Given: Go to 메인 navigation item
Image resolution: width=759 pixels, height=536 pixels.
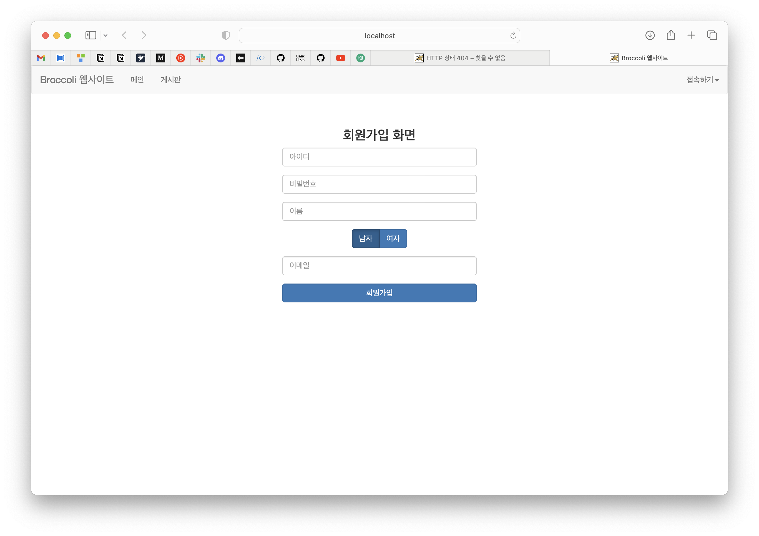Looking at the screenshot, I should click(137, 80).
